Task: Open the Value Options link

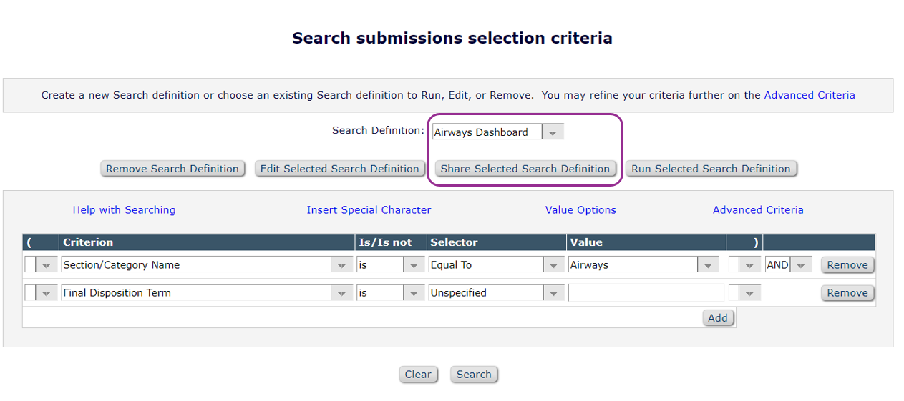Action: 580,210
